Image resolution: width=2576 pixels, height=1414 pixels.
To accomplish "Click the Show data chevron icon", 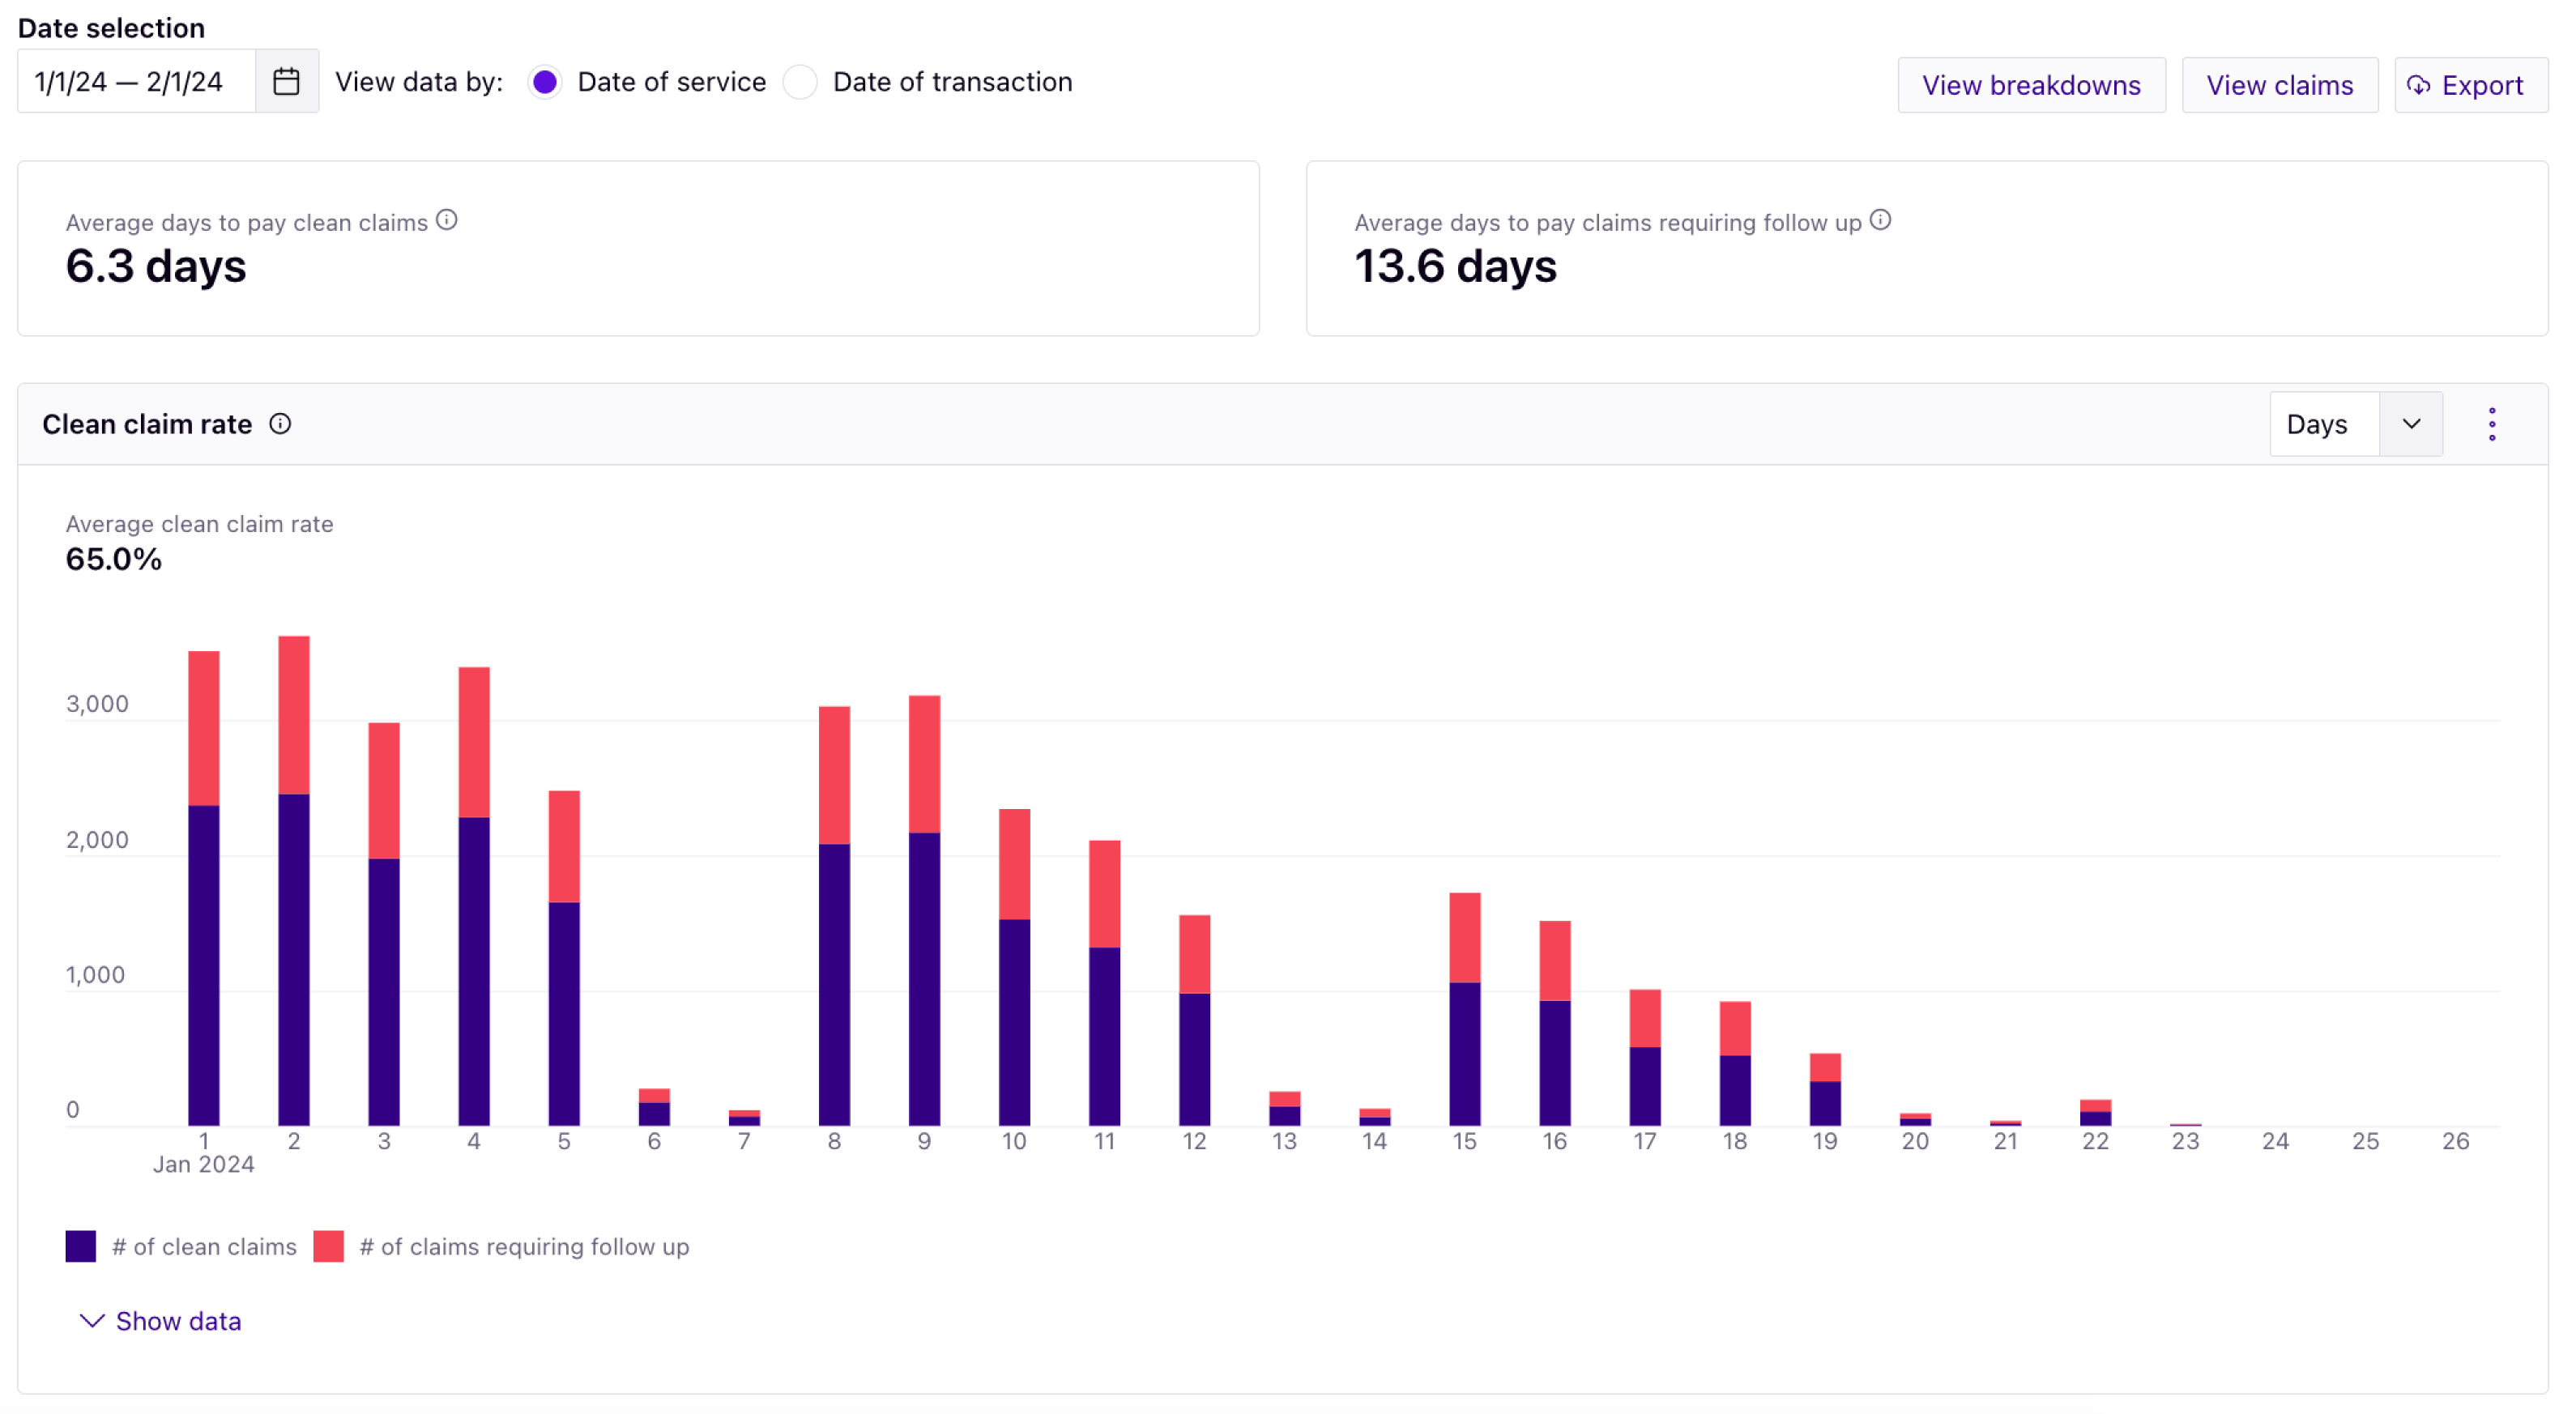I will (x=92, y=1321).
